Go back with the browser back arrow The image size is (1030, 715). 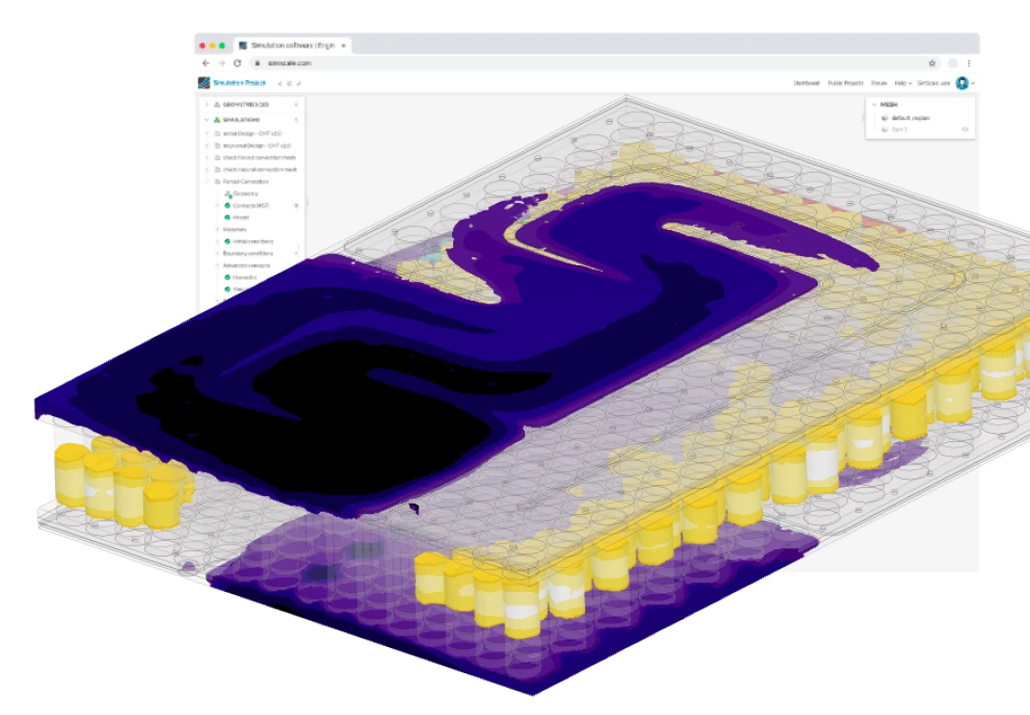point(206,63)
